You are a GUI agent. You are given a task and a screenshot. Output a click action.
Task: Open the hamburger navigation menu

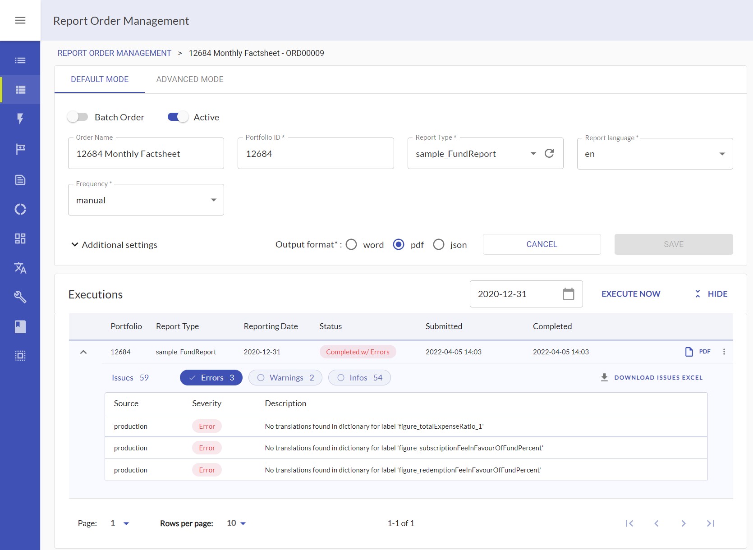[x=20, y=20]
